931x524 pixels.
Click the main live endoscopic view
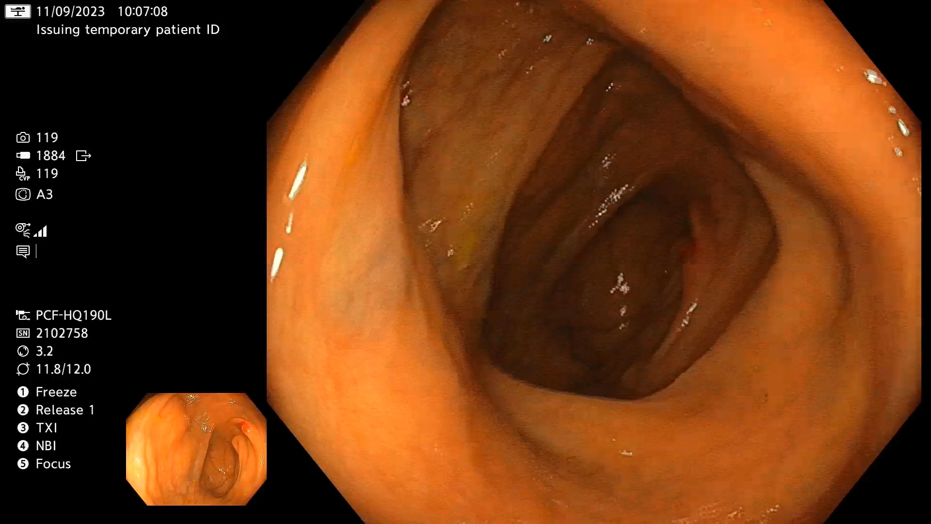point(594,262)
